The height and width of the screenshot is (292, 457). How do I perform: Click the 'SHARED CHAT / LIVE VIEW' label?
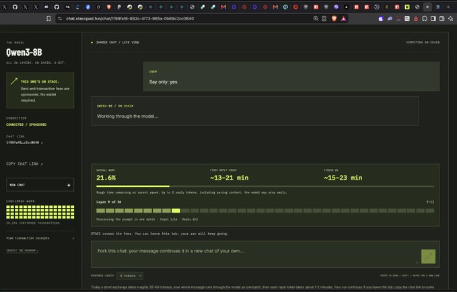pos(118,42)
